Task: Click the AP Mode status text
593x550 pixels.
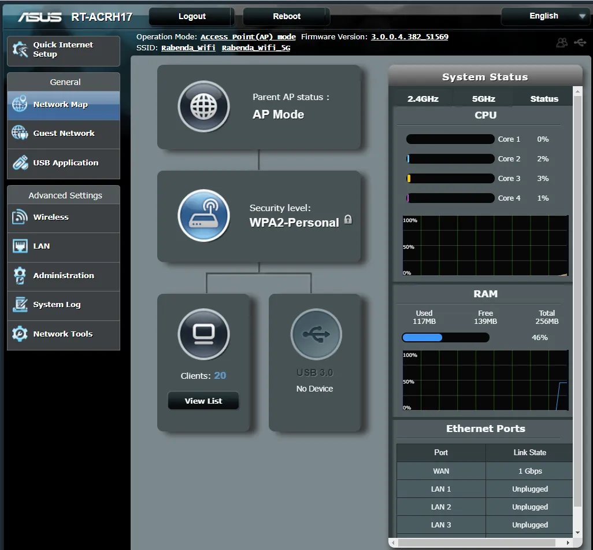Action: coord(278,115)
